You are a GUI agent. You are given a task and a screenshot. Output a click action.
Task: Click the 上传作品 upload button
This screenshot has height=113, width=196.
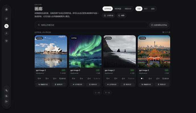109,16
